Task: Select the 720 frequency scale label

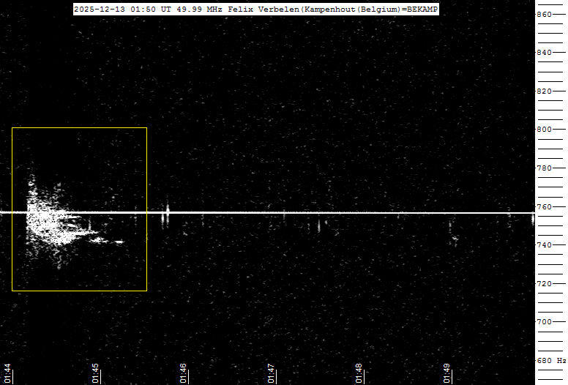Action: tap(545, 284)
